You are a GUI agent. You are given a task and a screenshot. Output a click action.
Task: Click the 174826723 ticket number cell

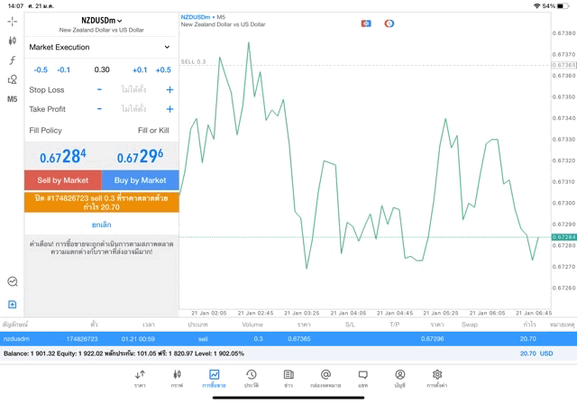(82, 339)
